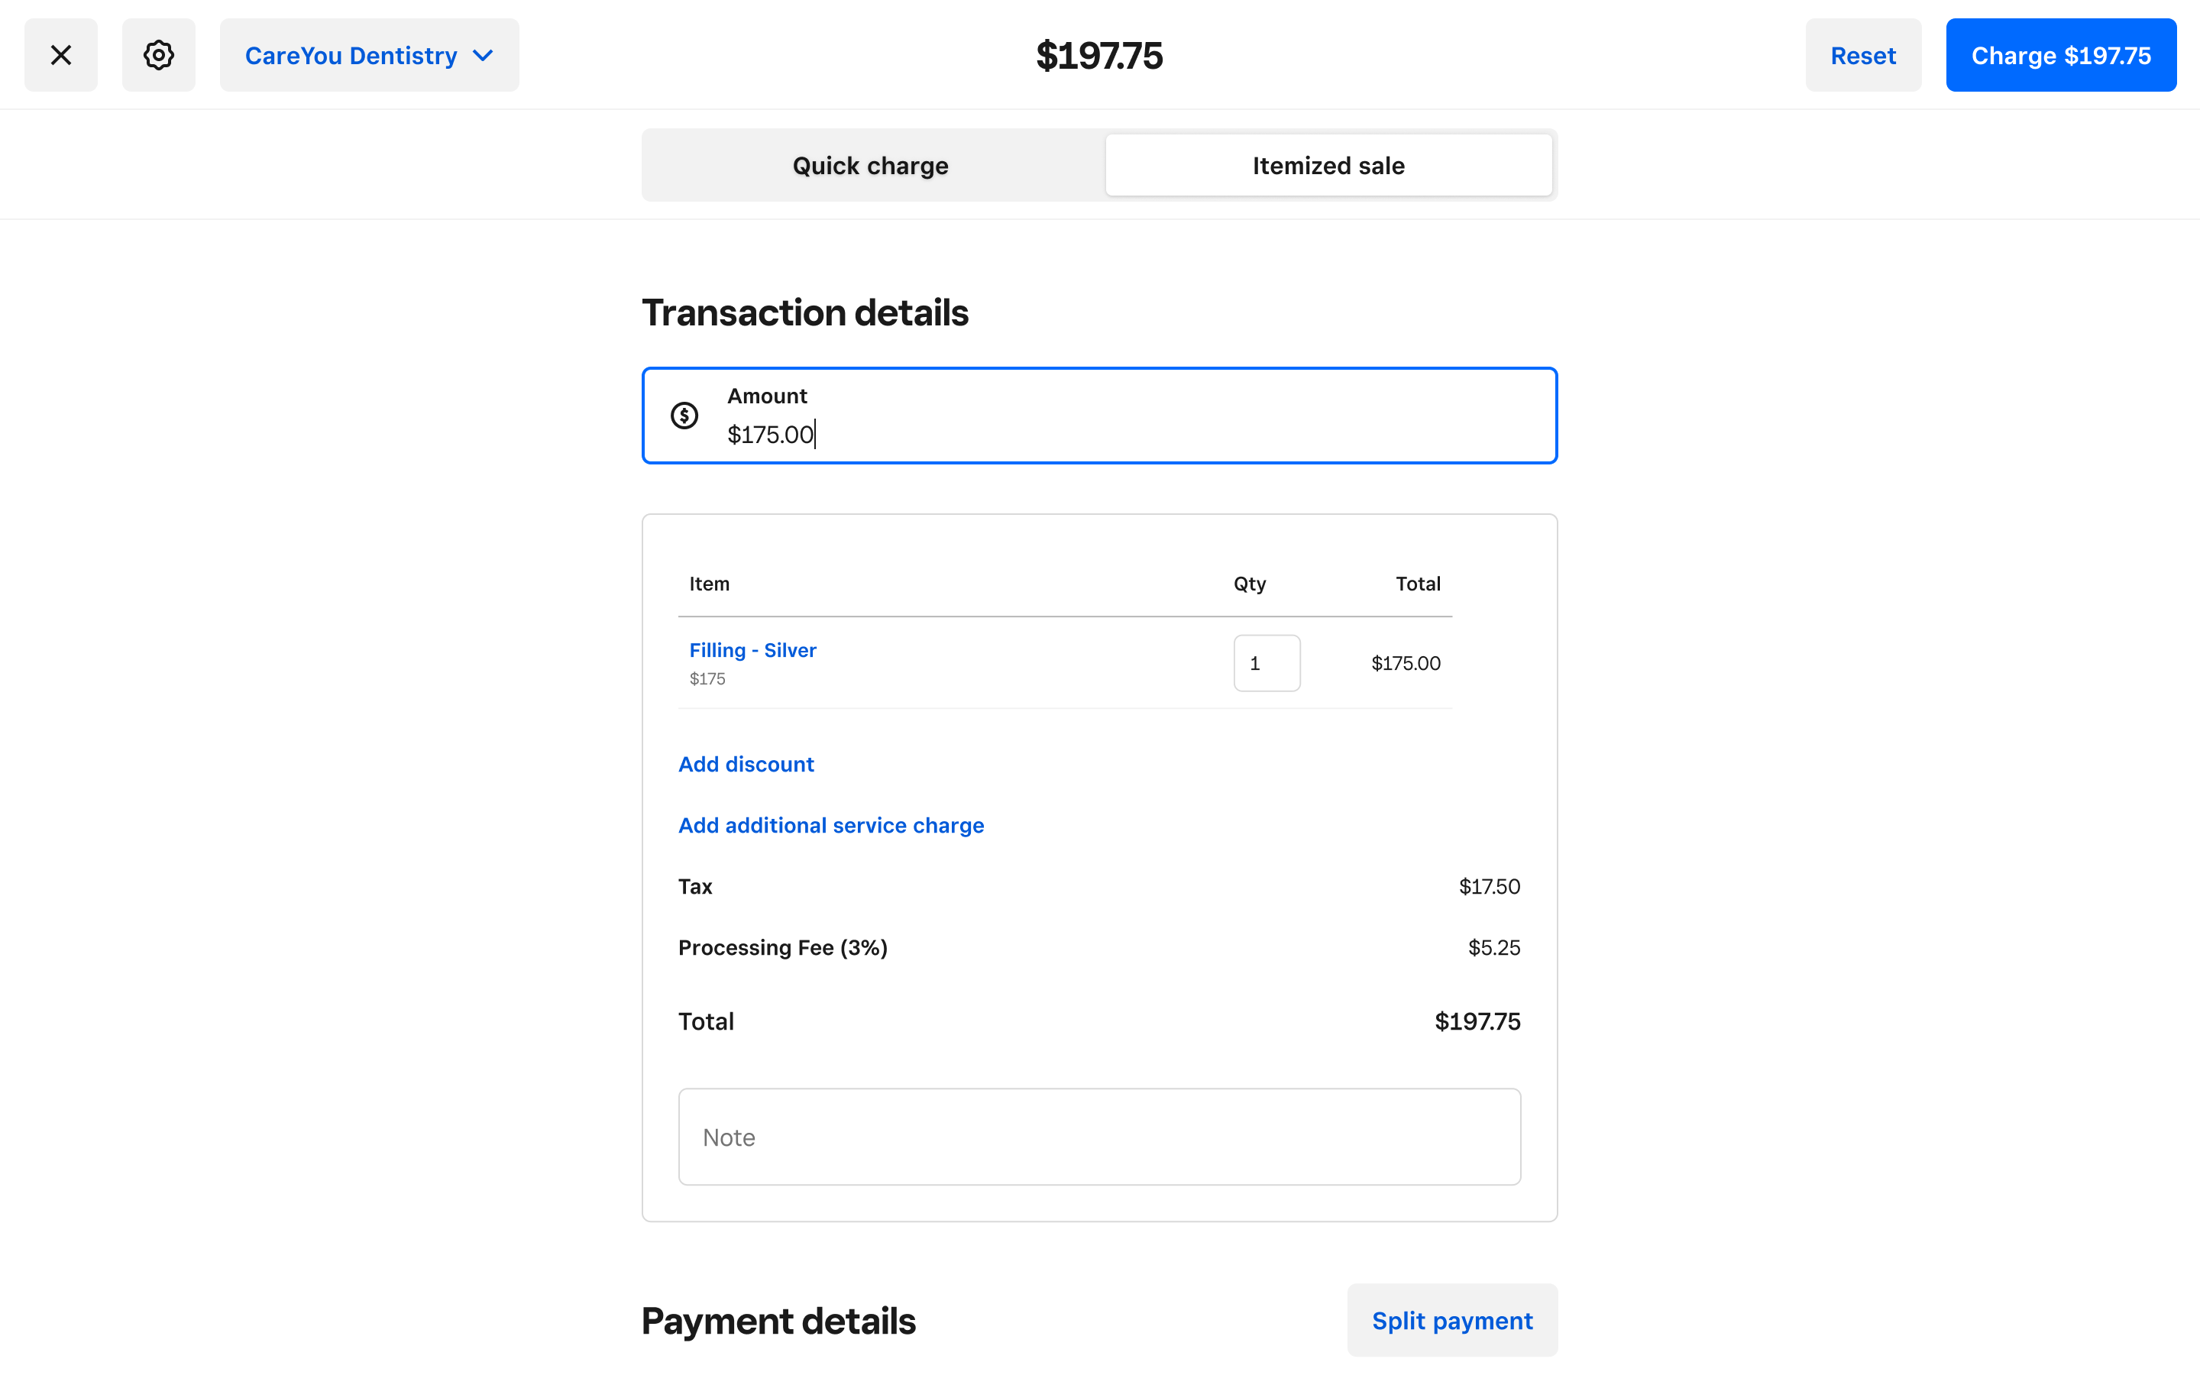Viewport: 2200px width, 1375px height.
Task: Select the Itemized sale tab
Action: pyautogui.click(x=1328, y=164)
